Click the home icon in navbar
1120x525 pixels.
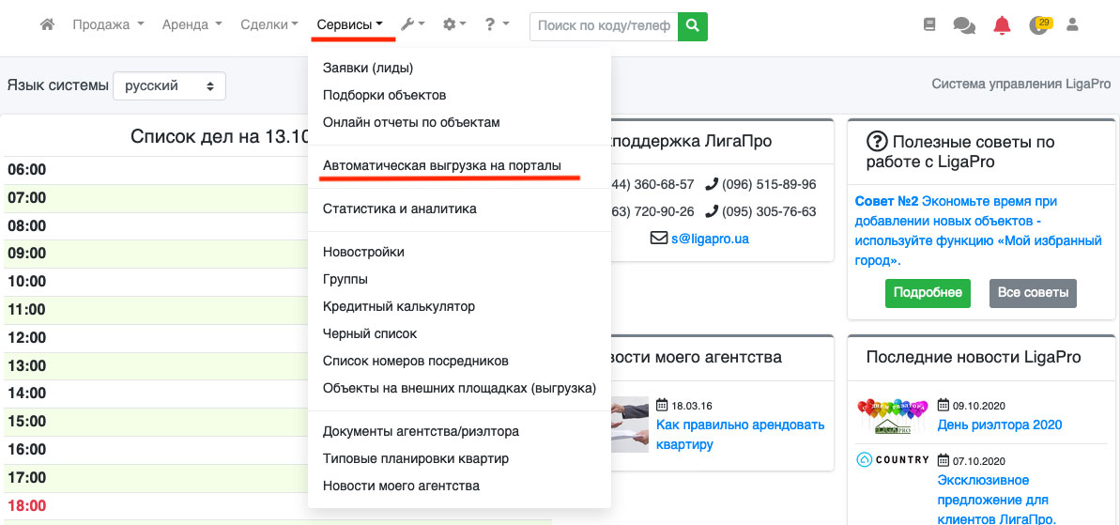[x=47, y=25]
